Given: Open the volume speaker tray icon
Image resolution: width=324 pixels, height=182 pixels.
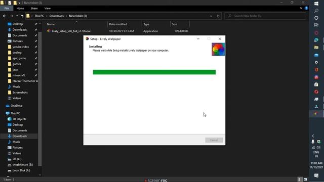Looking at the screenshot, I should 318,147.
